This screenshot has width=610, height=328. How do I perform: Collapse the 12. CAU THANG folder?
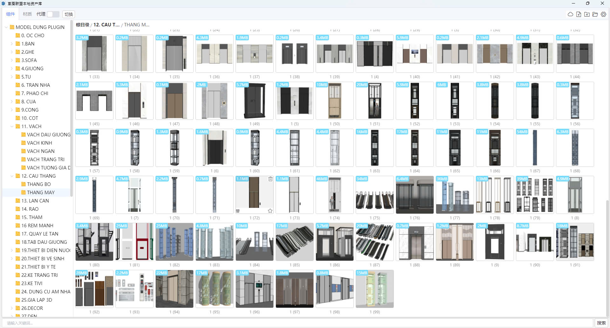coord(12,176)
